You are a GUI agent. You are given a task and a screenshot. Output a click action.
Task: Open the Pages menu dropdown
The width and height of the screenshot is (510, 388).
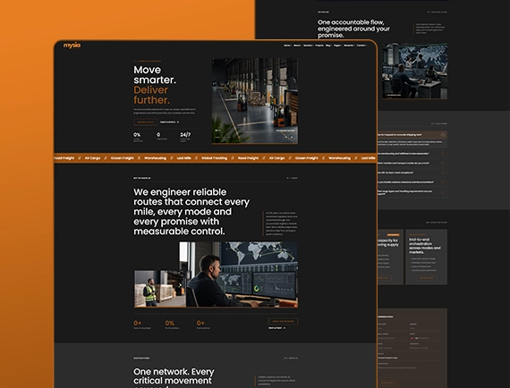point(337,46)
